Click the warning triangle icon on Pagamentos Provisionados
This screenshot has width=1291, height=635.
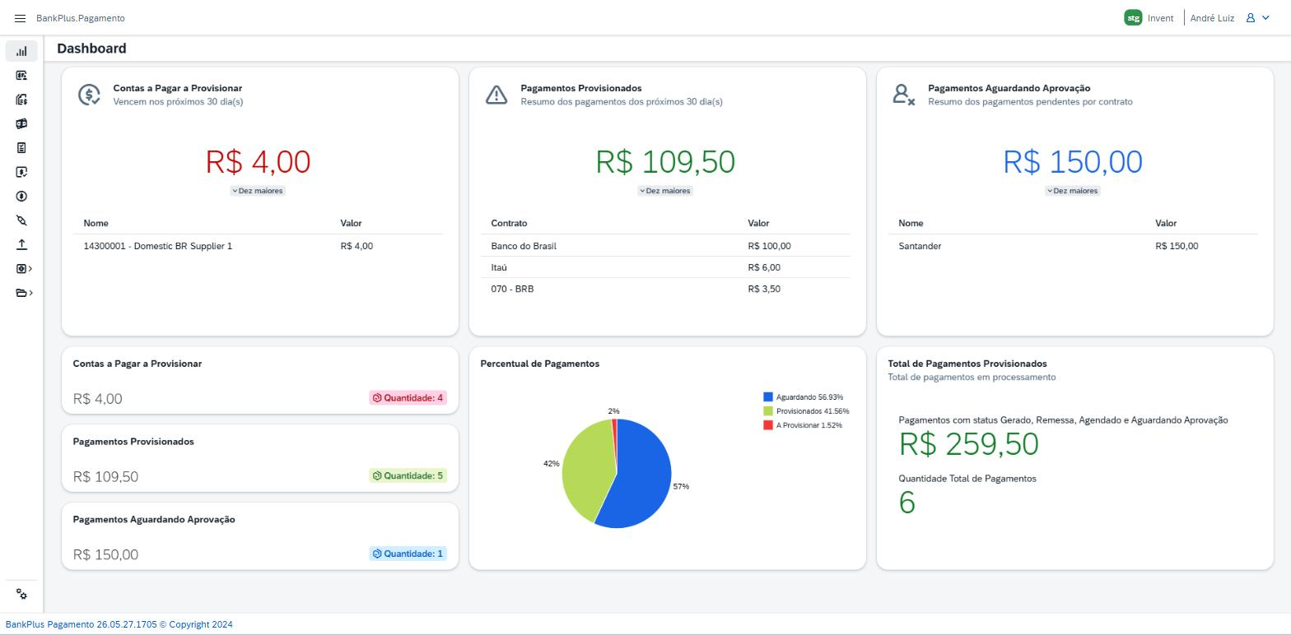tap(496, 95)
